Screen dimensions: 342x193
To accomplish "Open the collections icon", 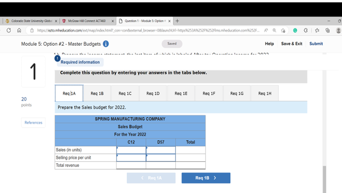I will click(328, 30).
